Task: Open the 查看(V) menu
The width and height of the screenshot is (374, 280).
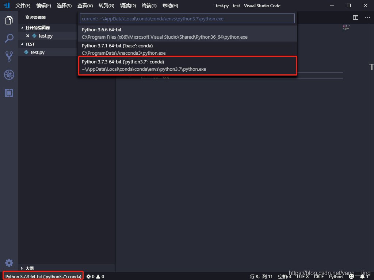Action: tap(85, 6)
